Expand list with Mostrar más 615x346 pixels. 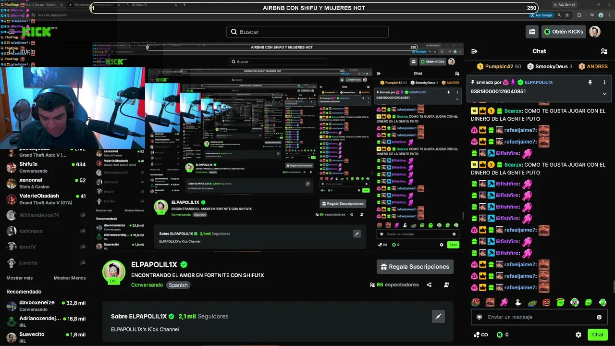[20, 278]
